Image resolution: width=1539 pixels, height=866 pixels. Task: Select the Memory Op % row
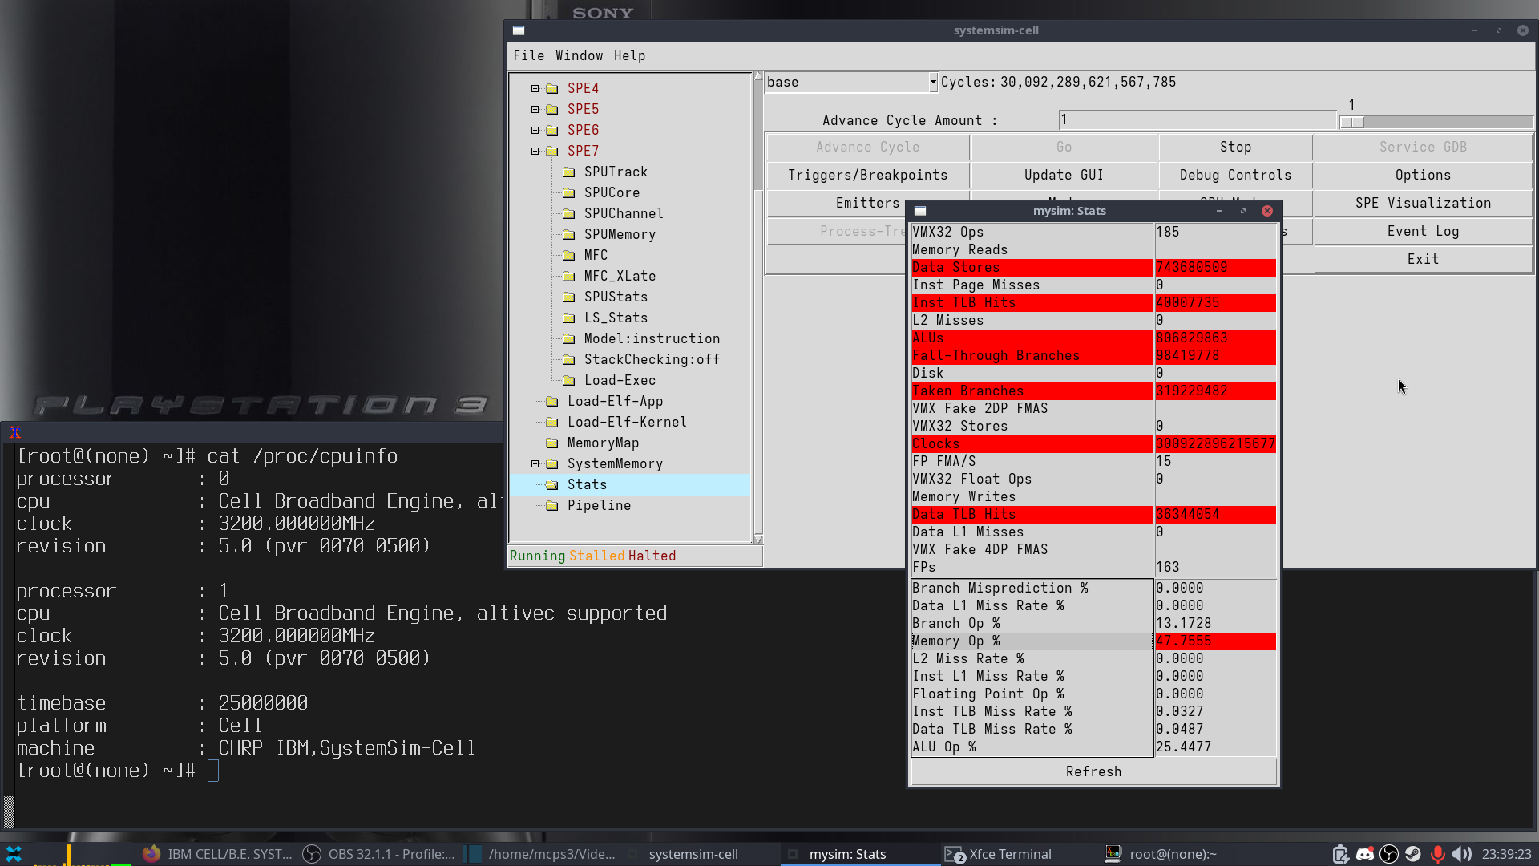[1093, 641]
